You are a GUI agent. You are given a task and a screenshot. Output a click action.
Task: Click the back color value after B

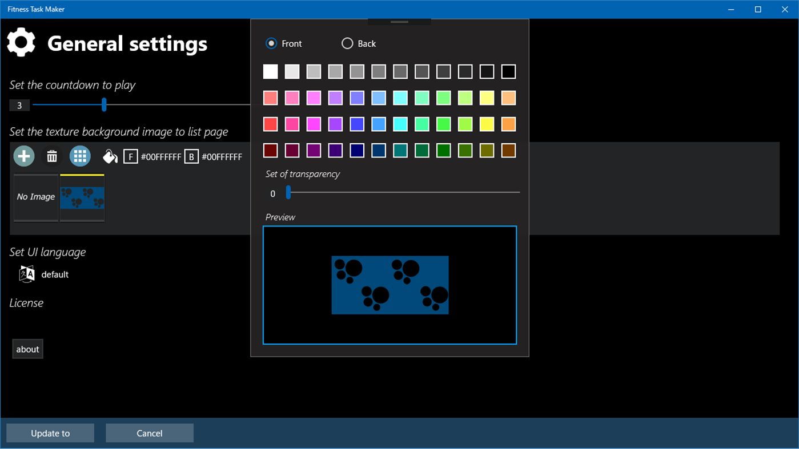[222, 156]
